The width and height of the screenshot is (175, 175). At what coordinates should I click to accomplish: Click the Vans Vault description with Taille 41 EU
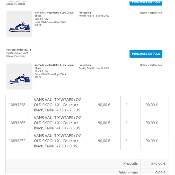[x=58, y=123]
